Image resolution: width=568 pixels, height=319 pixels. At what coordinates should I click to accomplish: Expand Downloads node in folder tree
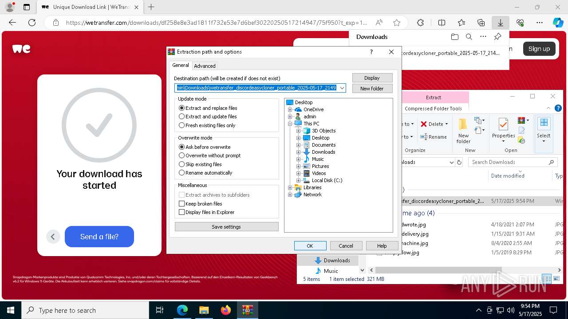tap(298, 152)
